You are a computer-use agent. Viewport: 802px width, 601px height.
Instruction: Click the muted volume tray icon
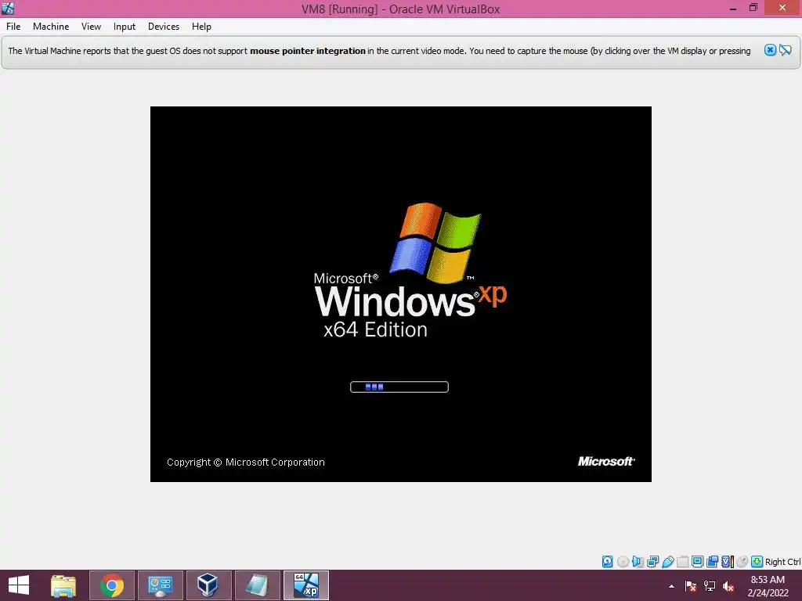click(728, 586)
